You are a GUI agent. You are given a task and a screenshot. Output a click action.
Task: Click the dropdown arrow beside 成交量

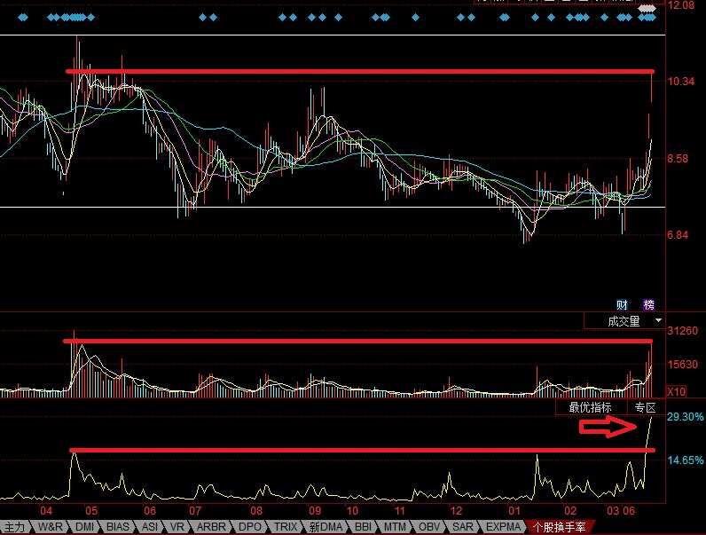click(658, 320)
